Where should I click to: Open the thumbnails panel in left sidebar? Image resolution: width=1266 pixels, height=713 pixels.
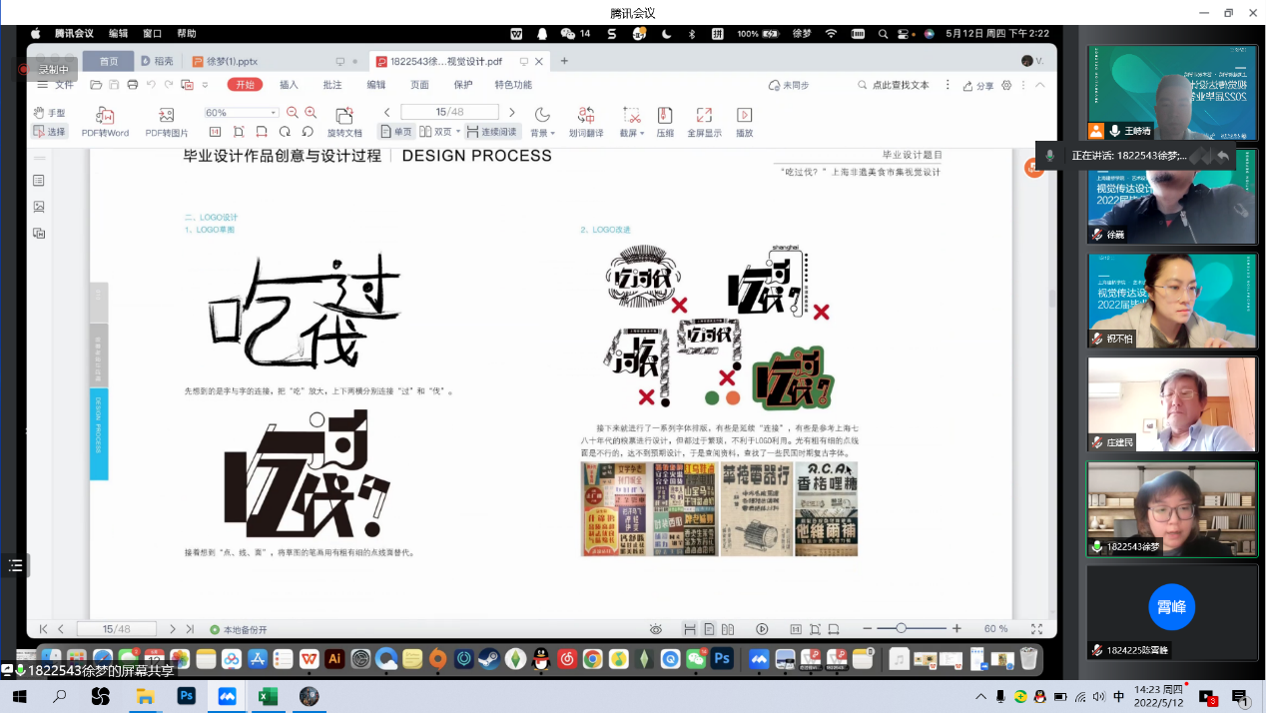(x=39, y=207)
